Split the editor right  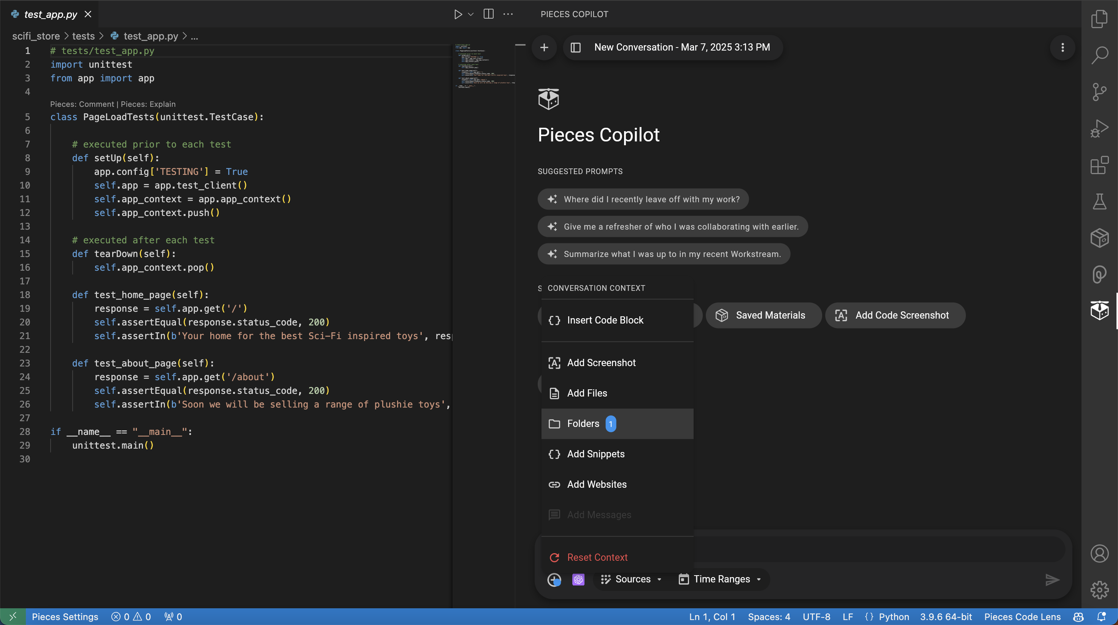488,14
